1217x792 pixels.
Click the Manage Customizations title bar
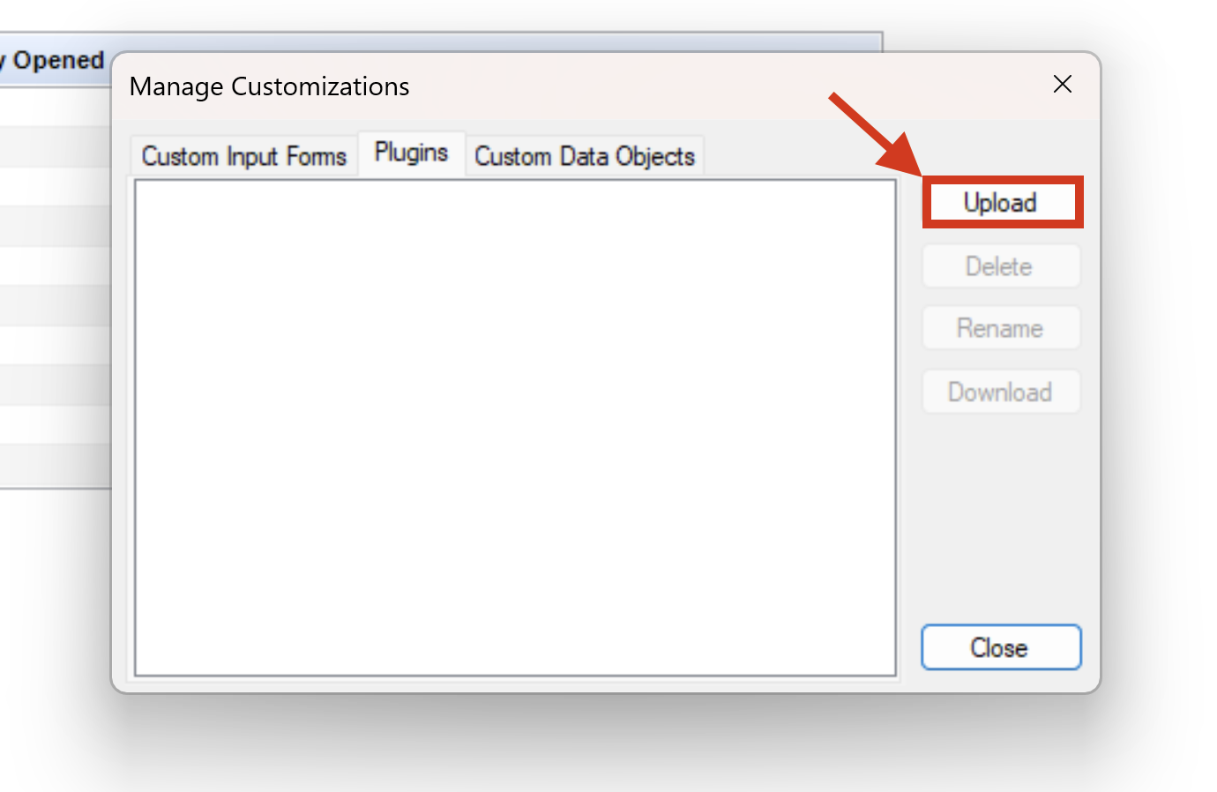coord(529,86)
